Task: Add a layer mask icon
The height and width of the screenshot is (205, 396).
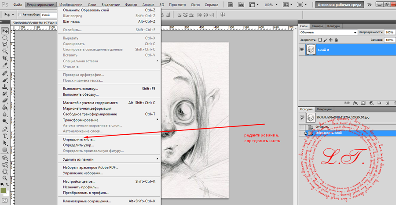Action: [x=363, y=103]
